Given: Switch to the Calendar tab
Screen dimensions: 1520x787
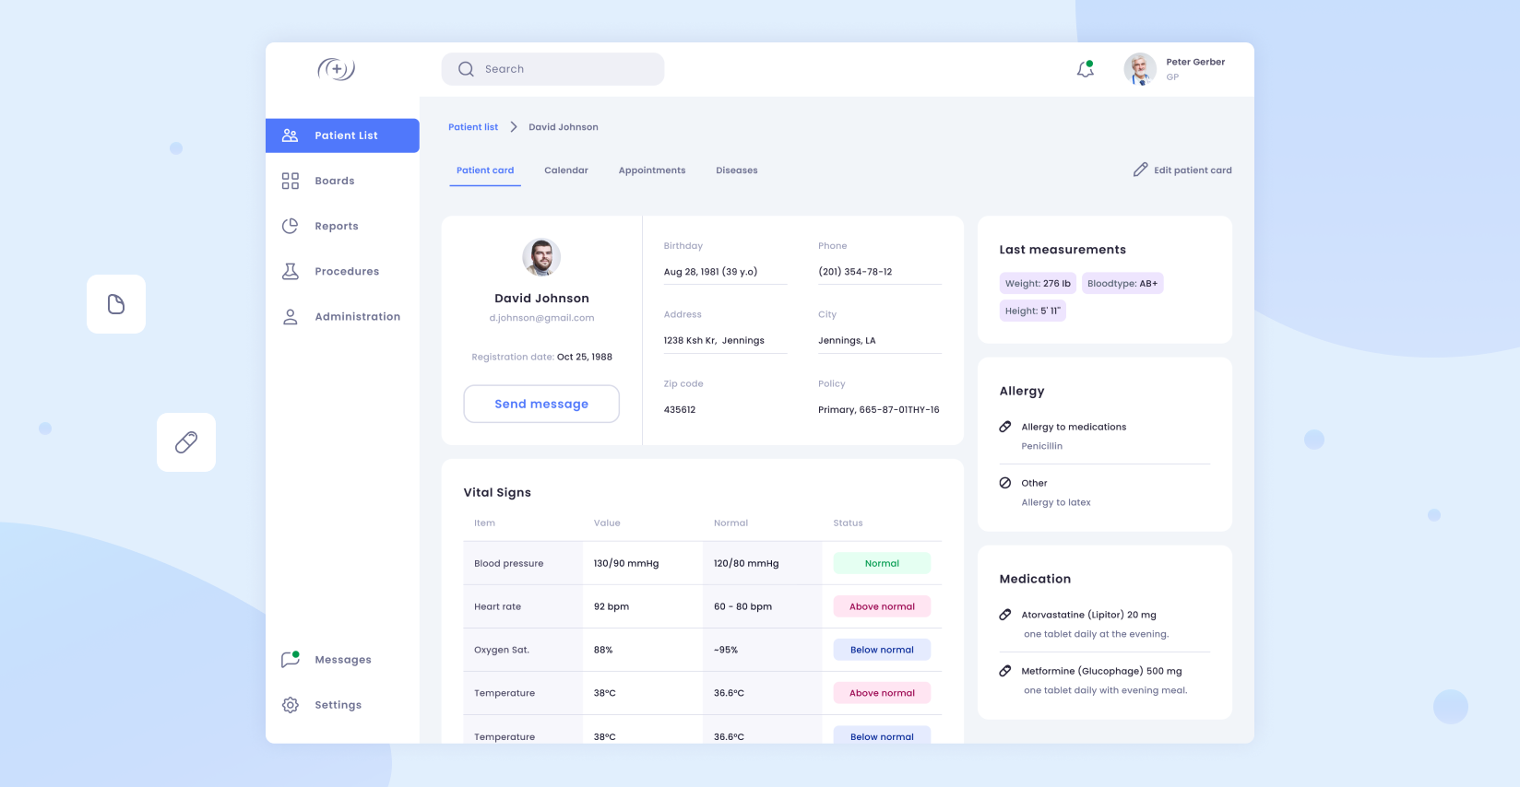Looking at the screenshot, I should point(565,170).
